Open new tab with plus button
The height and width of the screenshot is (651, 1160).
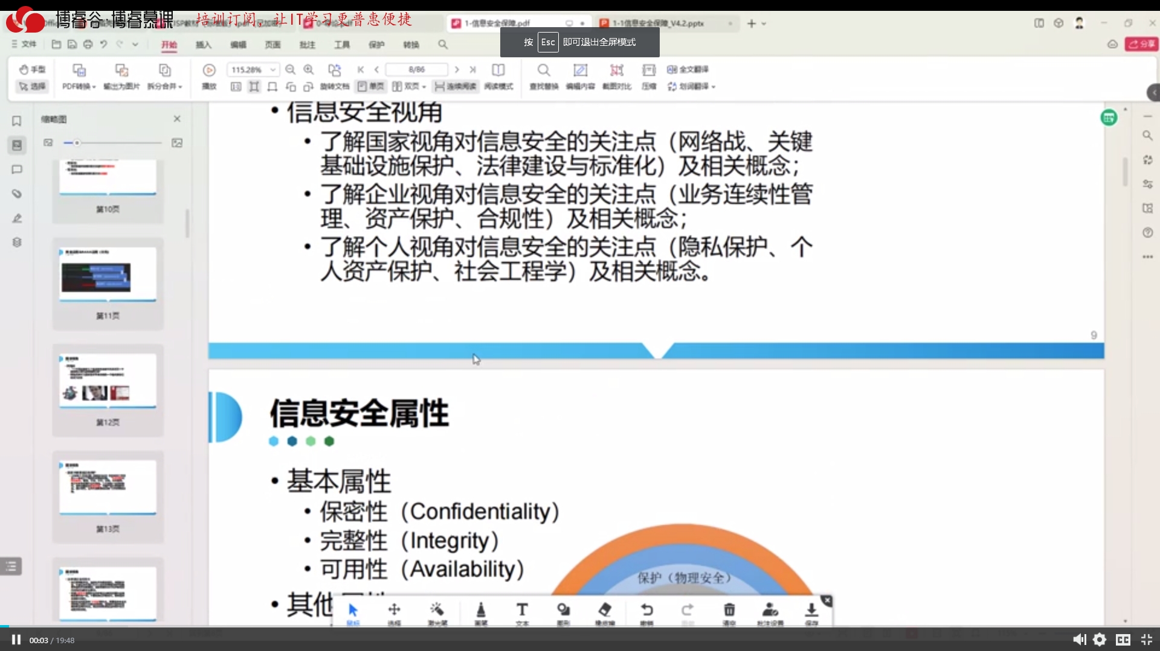[x=752, y=23]
